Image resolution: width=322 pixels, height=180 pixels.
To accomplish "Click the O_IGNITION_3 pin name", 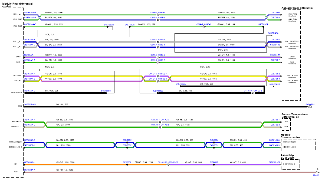I will pos(289,164).
